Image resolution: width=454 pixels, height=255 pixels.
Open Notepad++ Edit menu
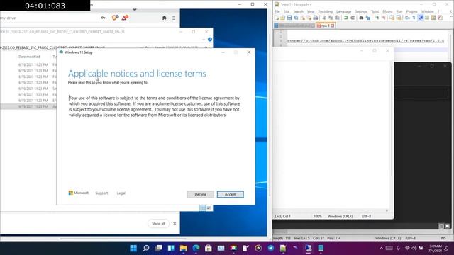click(x=287, y=11)
